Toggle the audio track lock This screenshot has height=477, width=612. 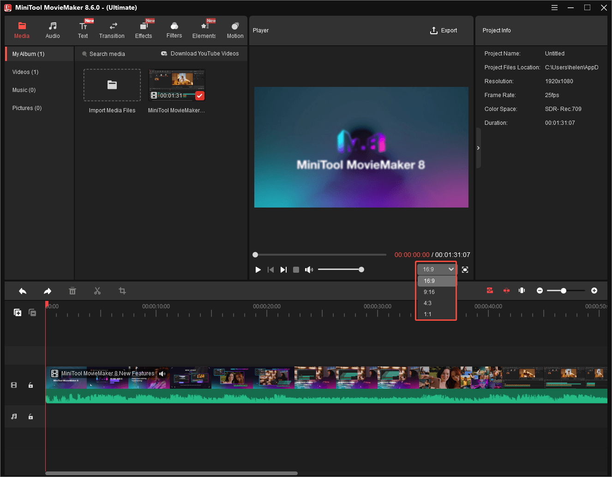click(30, 416)
